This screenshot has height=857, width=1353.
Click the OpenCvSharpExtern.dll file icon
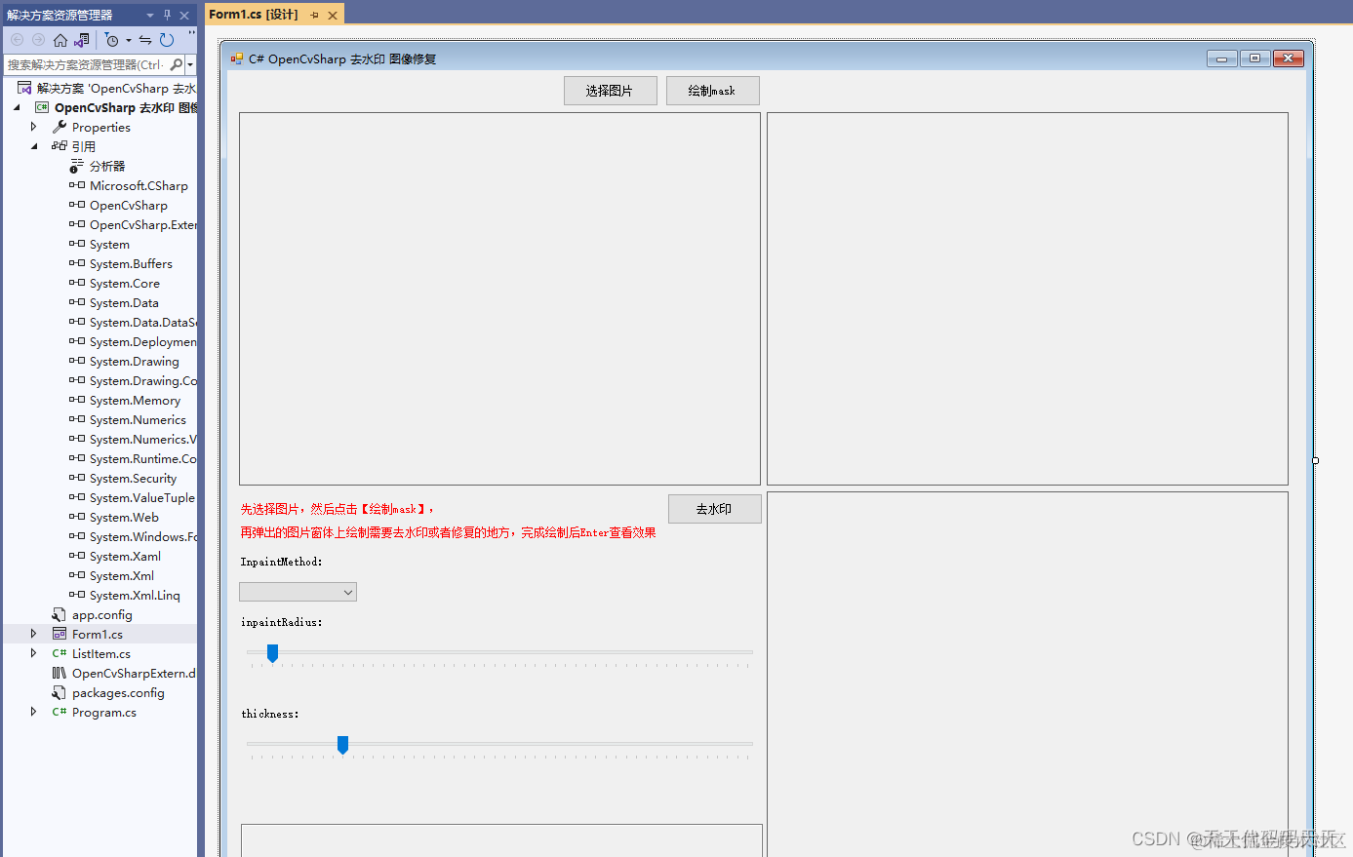pyautogui.click(x=60, y=673)
